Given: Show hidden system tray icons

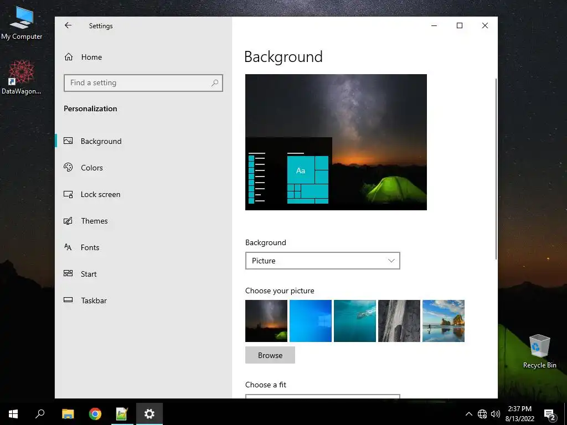Looking at the screenshot, I should (x=468, y=414).
